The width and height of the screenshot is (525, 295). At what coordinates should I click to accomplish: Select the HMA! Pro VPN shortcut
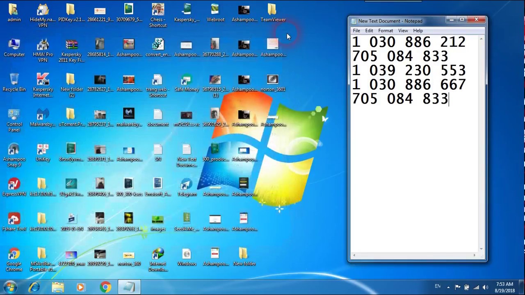click(x=43, y=50)
